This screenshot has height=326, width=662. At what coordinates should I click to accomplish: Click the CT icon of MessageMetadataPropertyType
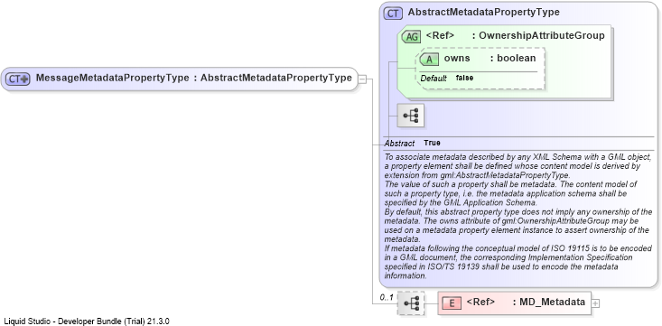[18, 79]
